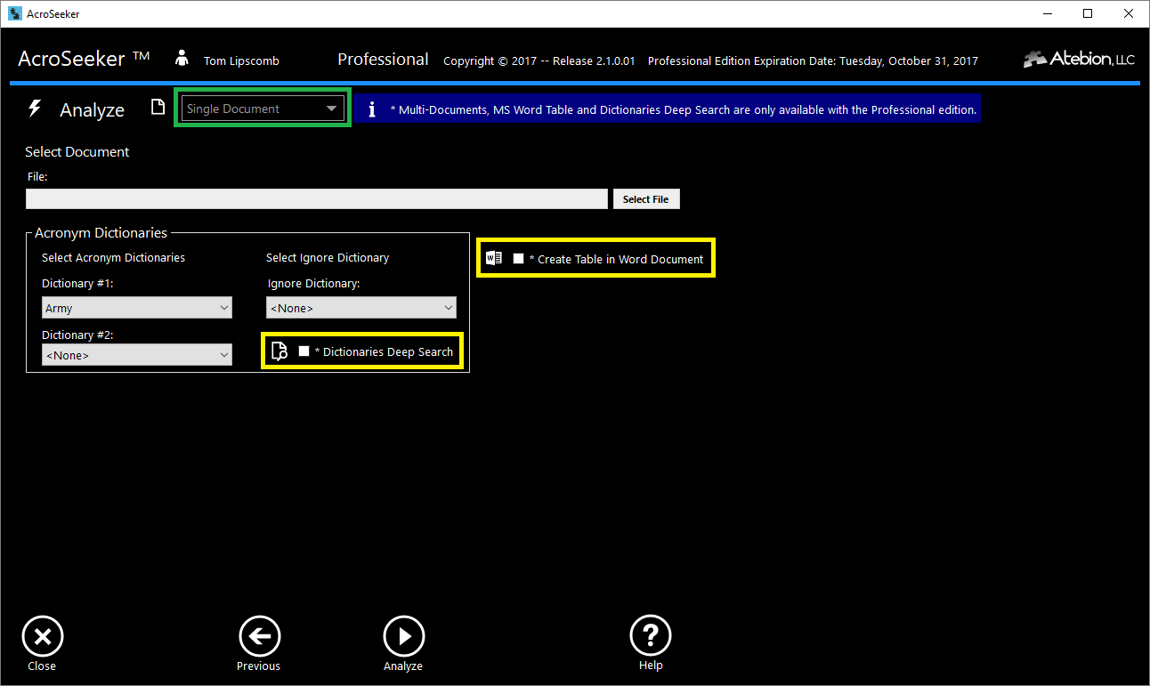Screen dimensions: 1150x686
Task: Open the Single Document mode dropdown
Action: pyautogui.click(x=262, y=109)
